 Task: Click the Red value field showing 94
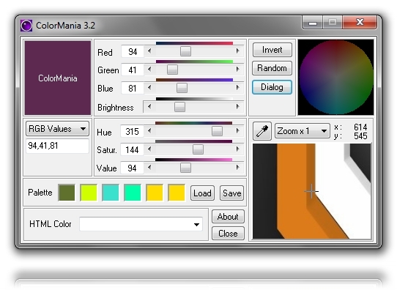[x=133, y=52]
